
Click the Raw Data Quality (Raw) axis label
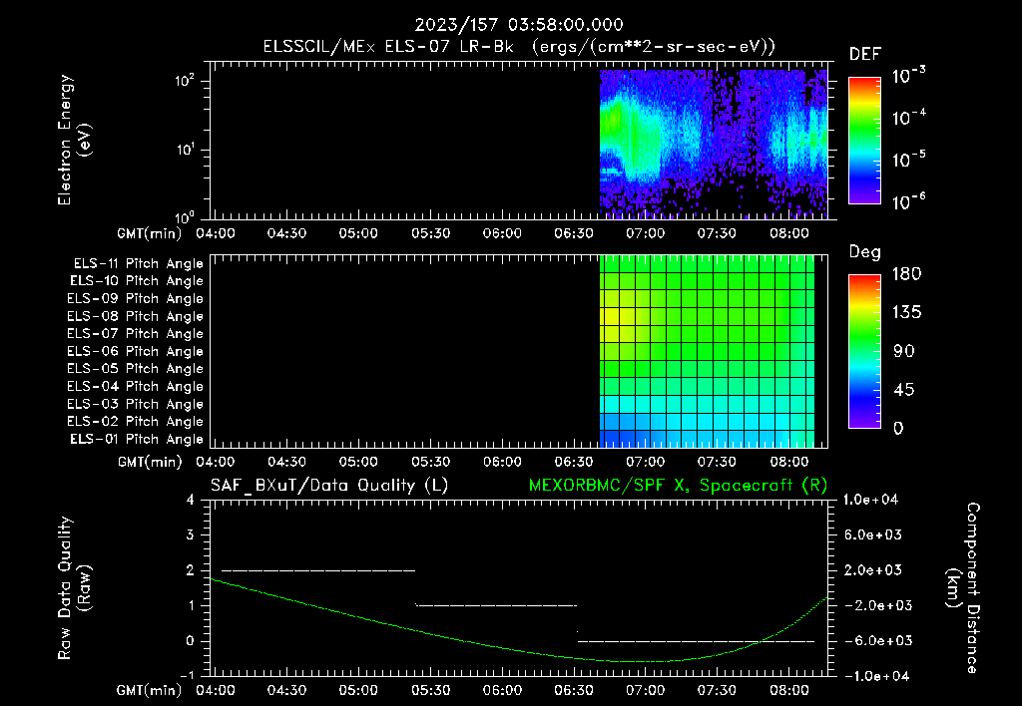click(x=74, y=588)
